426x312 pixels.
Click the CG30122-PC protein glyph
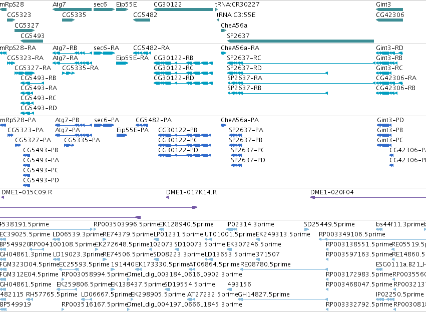click(x=185, y=145)
